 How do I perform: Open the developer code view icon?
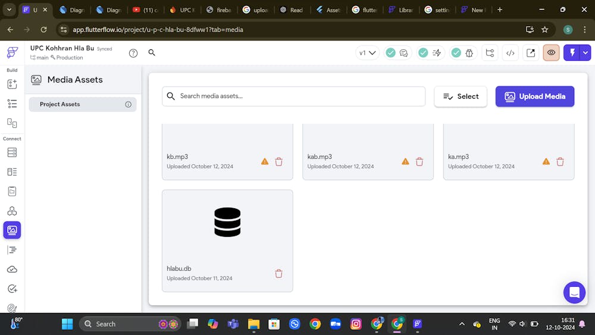point(510,53)
